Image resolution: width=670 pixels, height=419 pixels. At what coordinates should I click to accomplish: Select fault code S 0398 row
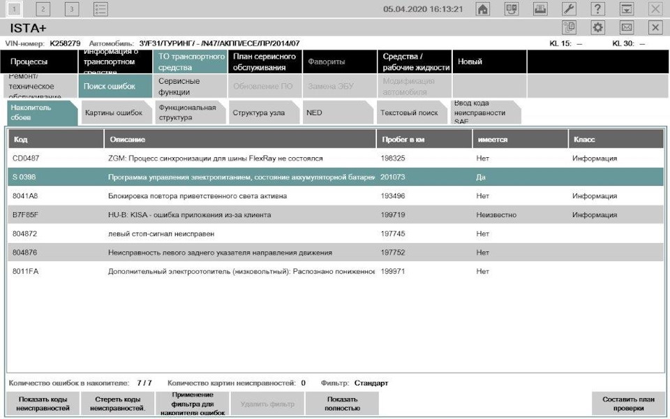tap(336, 177)
